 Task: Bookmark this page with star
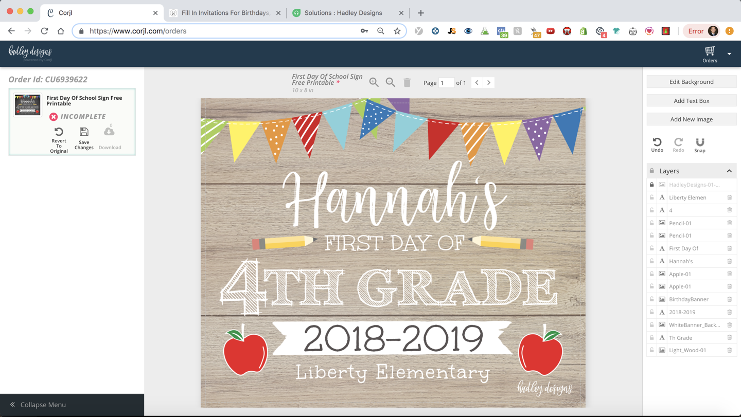[x=397, y=31]
